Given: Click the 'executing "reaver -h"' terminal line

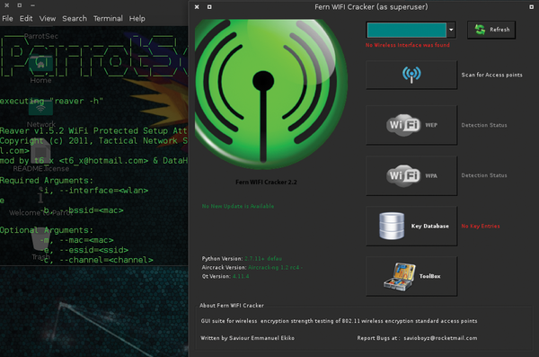Looking at the screenshot, I should pyautogui.click(x=51, y=101).
